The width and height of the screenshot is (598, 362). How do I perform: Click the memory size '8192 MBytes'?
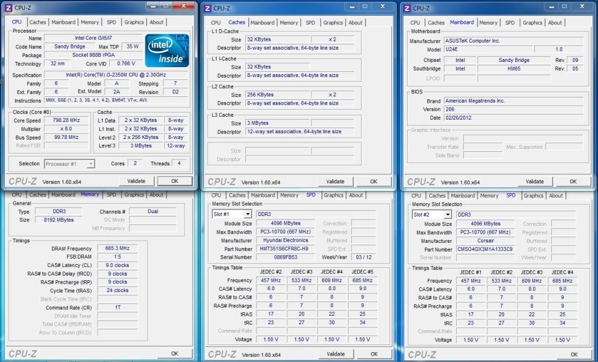point(58,220)
